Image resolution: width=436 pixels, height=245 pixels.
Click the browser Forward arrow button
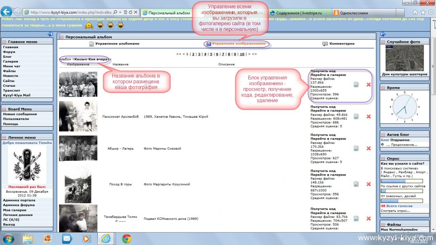18,12
